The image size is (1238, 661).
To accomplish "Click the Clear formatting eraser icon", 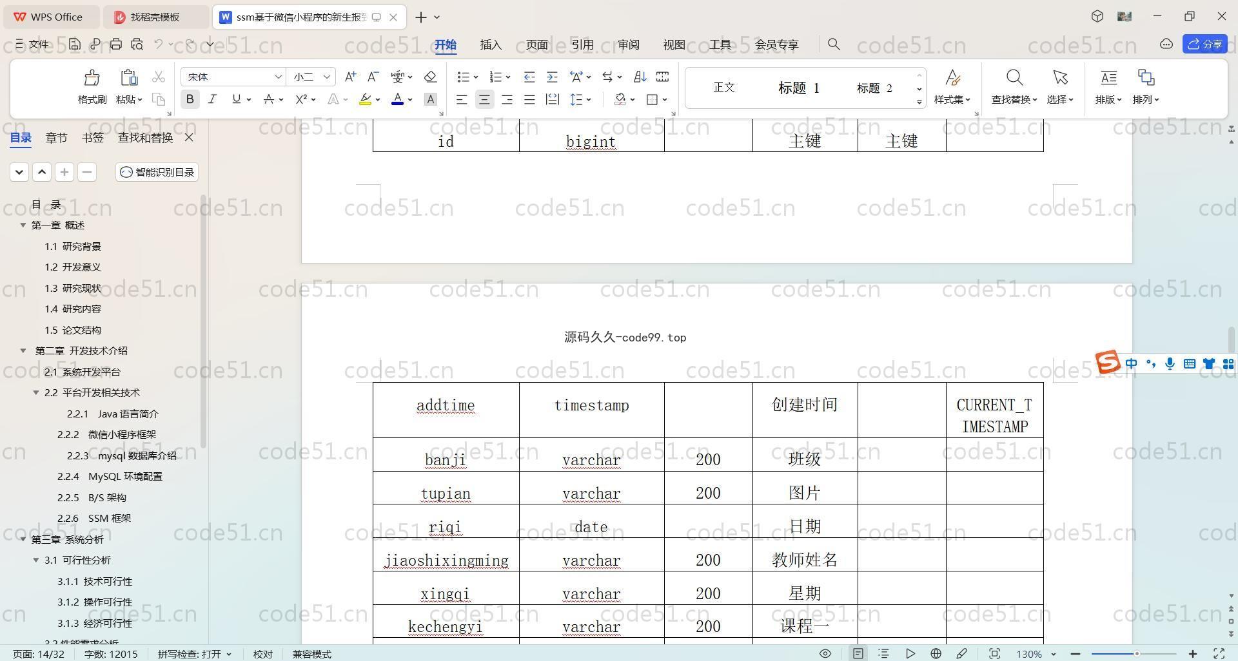I will (x=431, y=77).
